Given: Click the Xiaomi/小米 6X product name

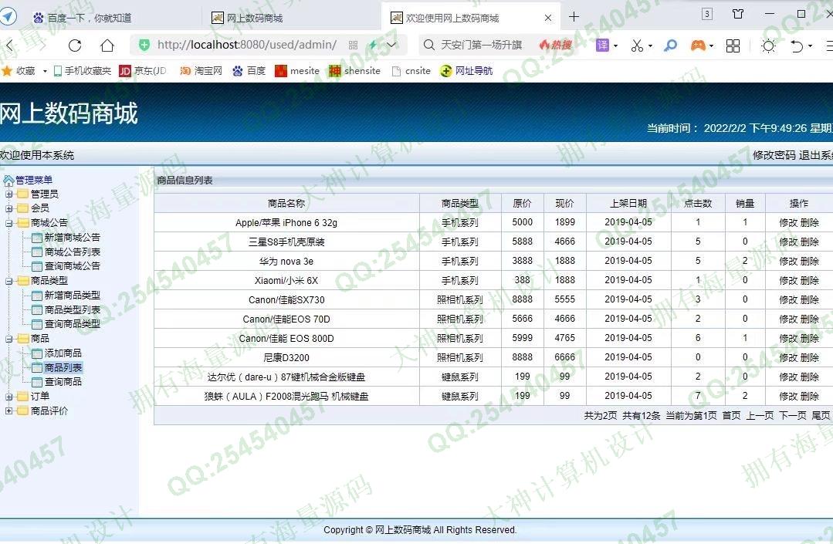Looking at the screenshot, I should tap(286, 281).
